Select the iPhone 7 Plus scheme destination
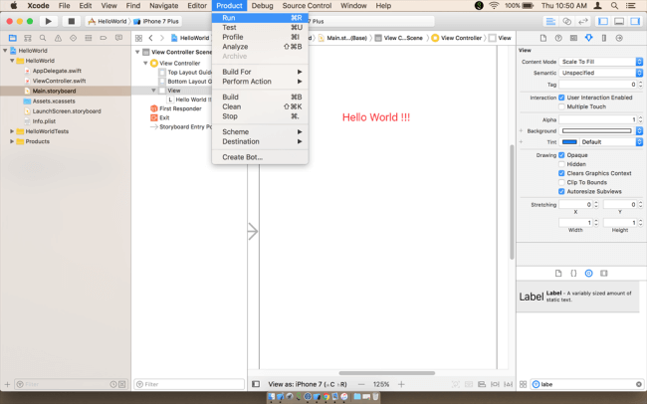 [157, 21]
